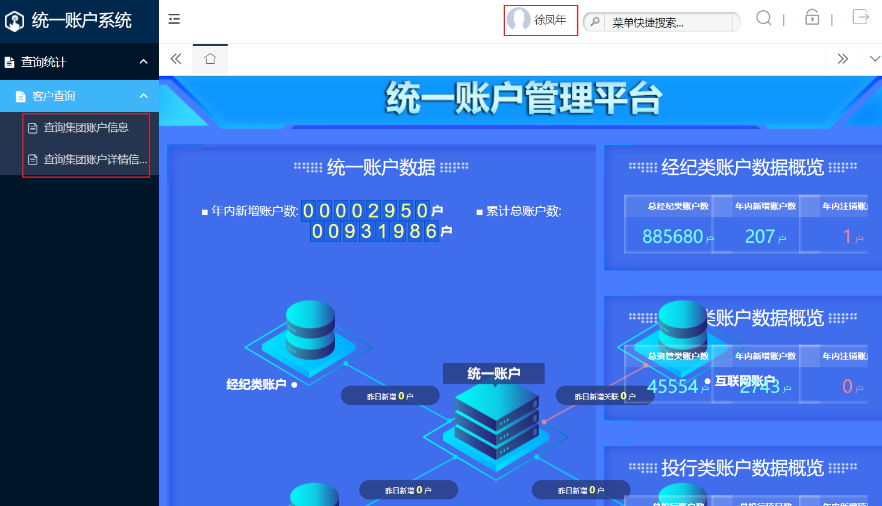The image size is (882, 506).
Task: Click the 统一账户 label above server
Action: point(494,373)
